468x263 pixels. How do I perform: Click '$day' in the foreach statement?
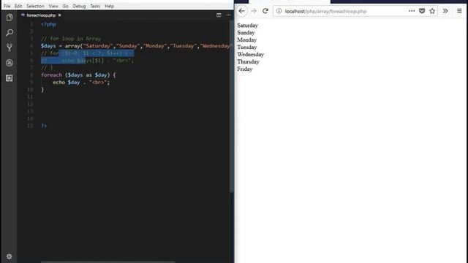(101, 75)
